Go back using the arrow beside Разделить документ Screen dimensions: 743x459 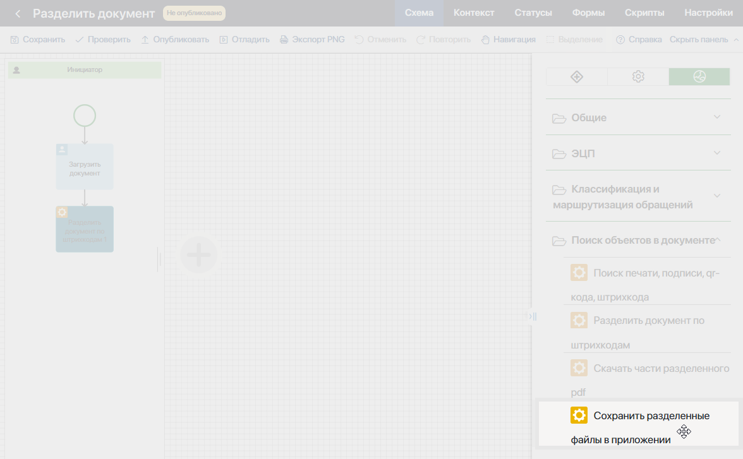pyautogui.click(x=18, y=14)
